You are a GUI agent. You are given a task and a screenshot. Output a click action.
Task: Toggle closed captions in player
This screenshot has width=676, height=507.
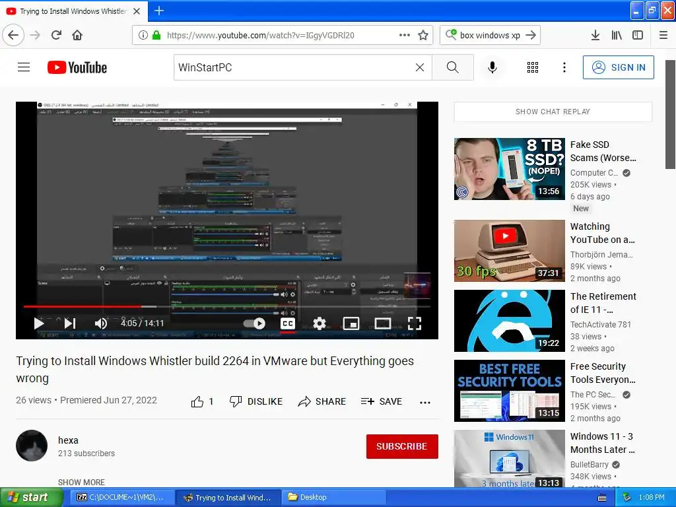tap(288, 323)
